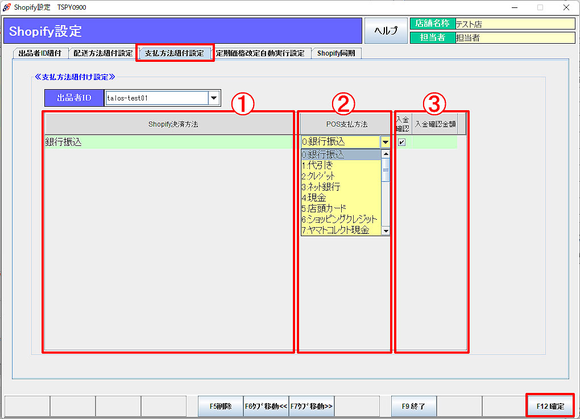
Task: Switch to the 出品者ID紐付 tab
Action: pyautogui.click(x=40, y=53)
